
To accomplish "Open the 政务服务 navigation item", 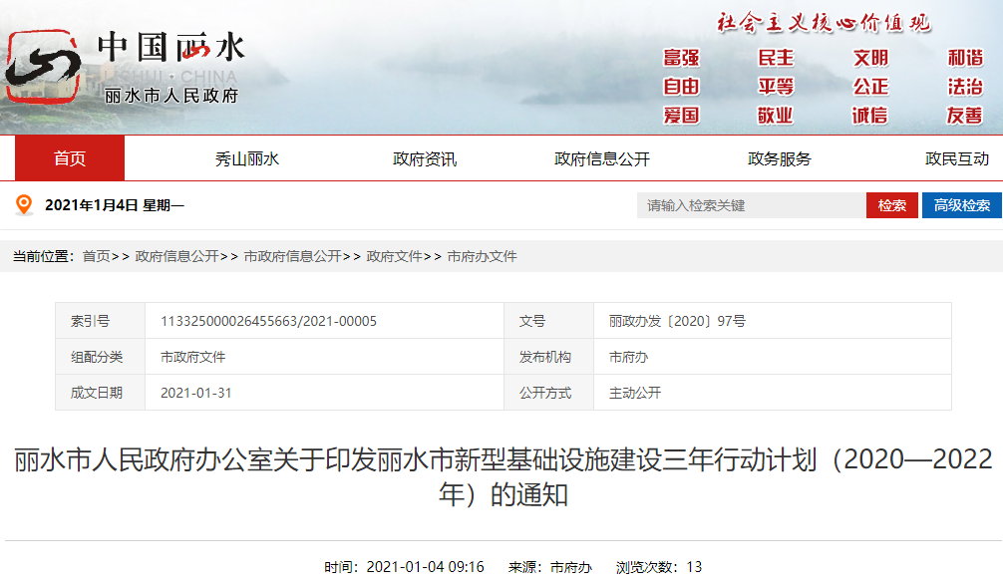I will pos(780,158).
